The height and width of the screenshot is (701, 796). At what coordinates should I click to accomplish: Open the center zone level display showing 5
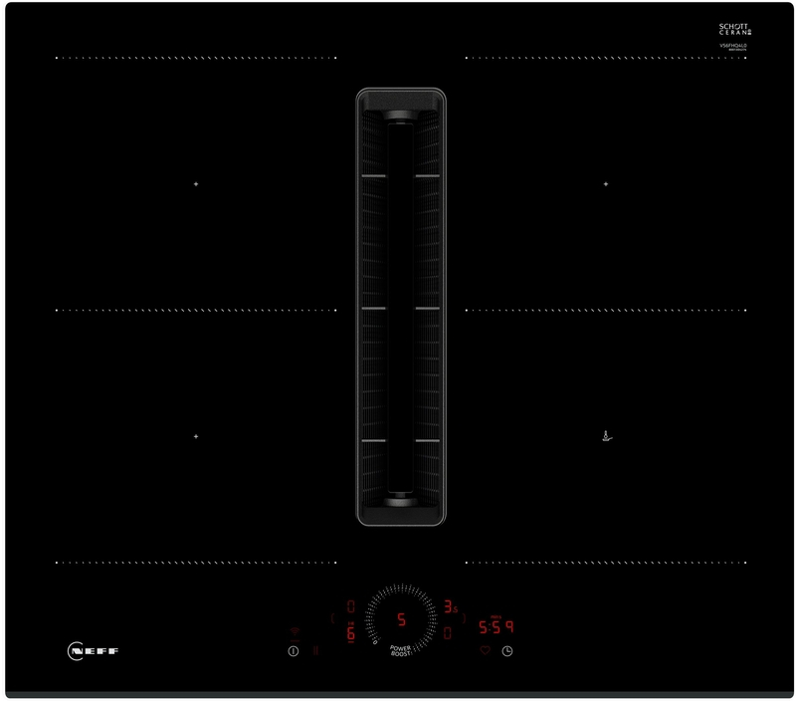tap(400, 618)
